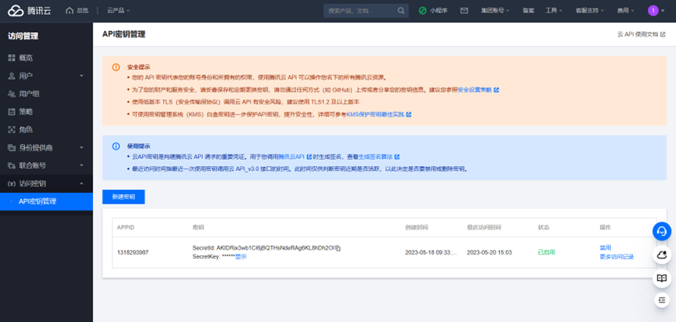This screenshot has width=676, height=322.
Task: Open the 腾讯云API link
Action: tap(295, 157)
